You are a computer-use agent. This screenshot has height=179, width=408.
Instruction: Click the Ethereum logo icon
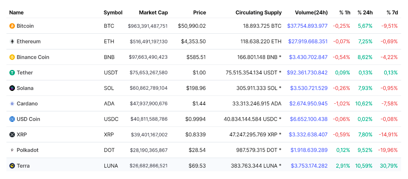pyautogui.click(x=12, y=41)
